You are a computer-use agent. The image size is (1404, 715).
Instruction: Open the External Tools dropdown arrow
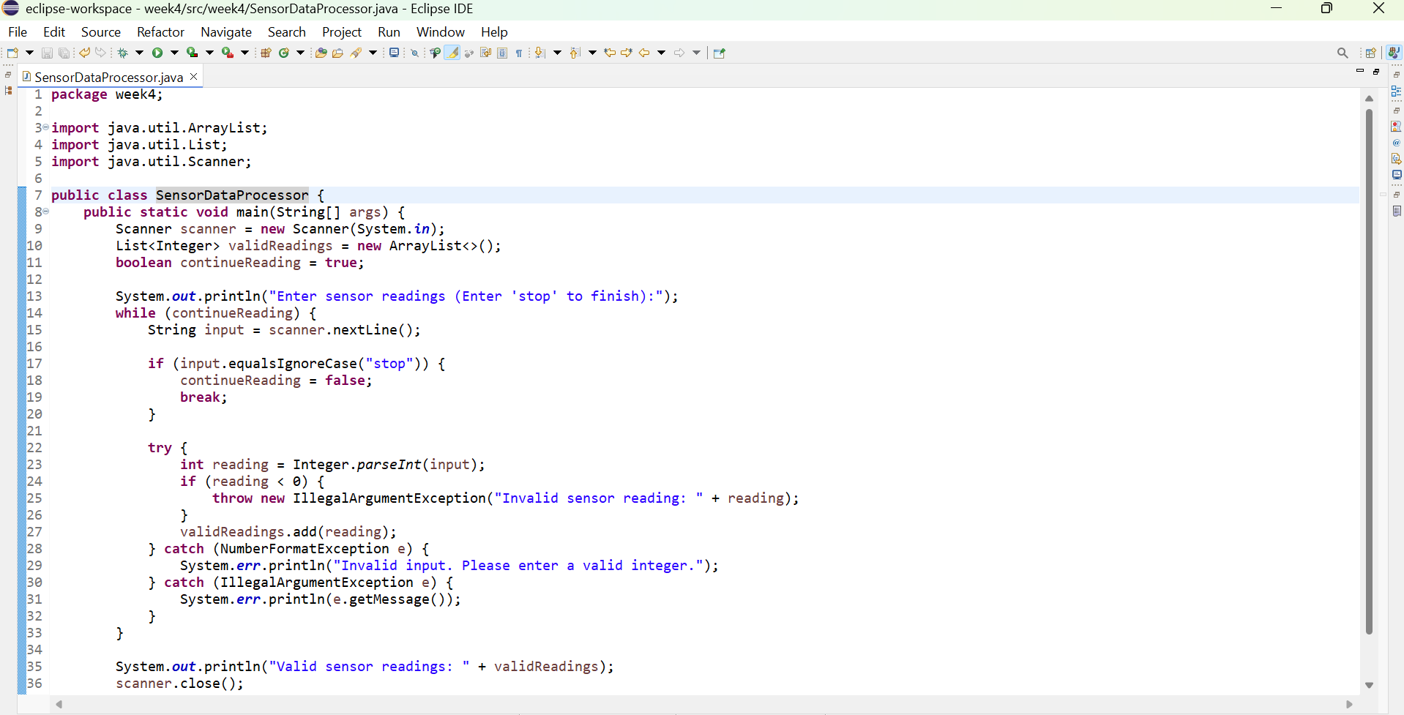point(244,53)
